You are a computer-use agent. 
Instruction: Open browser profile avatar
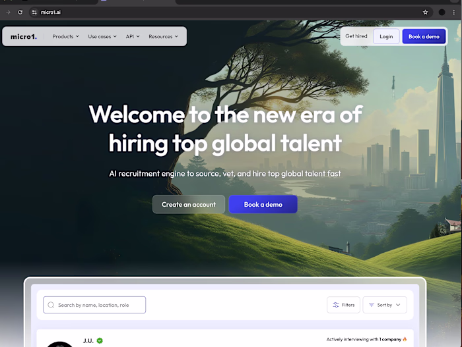click(442, 12)
